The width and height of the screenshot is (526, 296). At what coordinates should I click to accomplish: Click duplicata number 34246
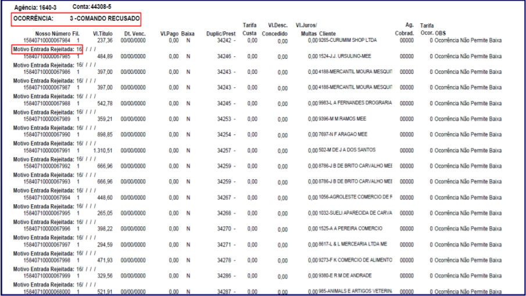224,56
